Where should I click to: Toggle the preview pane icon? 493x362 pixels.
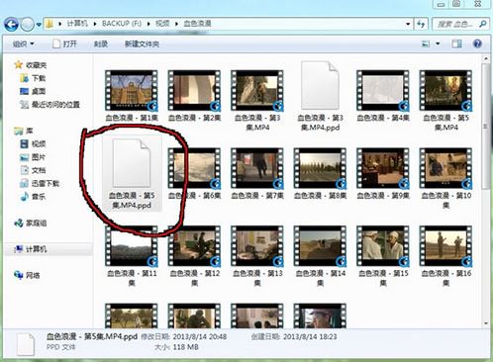pyautogui.click(x=456, y=44)
